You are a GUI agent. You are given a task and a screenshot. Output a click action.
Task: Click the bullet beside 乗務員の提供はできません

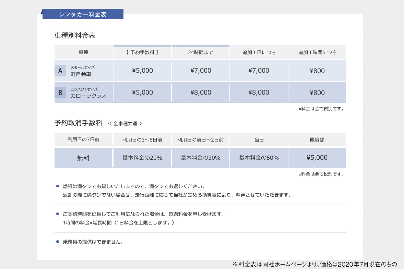58,242
